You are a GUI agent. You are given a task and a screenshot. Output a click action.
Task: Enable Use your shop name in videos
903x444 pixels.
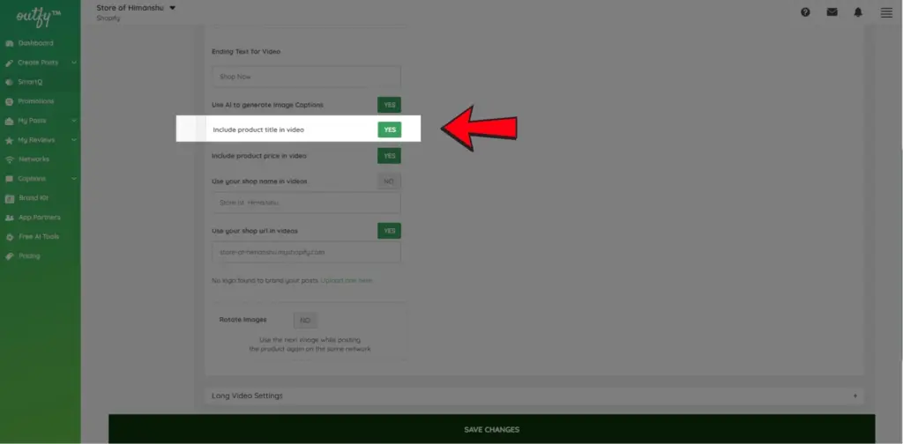[x=389, y=181]
